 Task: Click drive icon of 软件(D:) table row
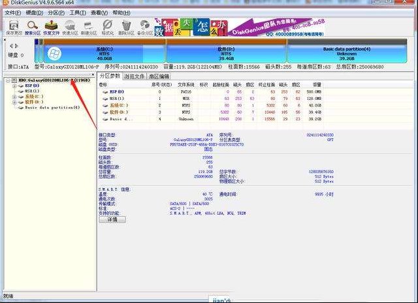point(105,112)
